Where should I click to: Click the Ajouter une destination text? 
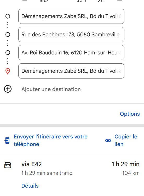click(51, 89)
